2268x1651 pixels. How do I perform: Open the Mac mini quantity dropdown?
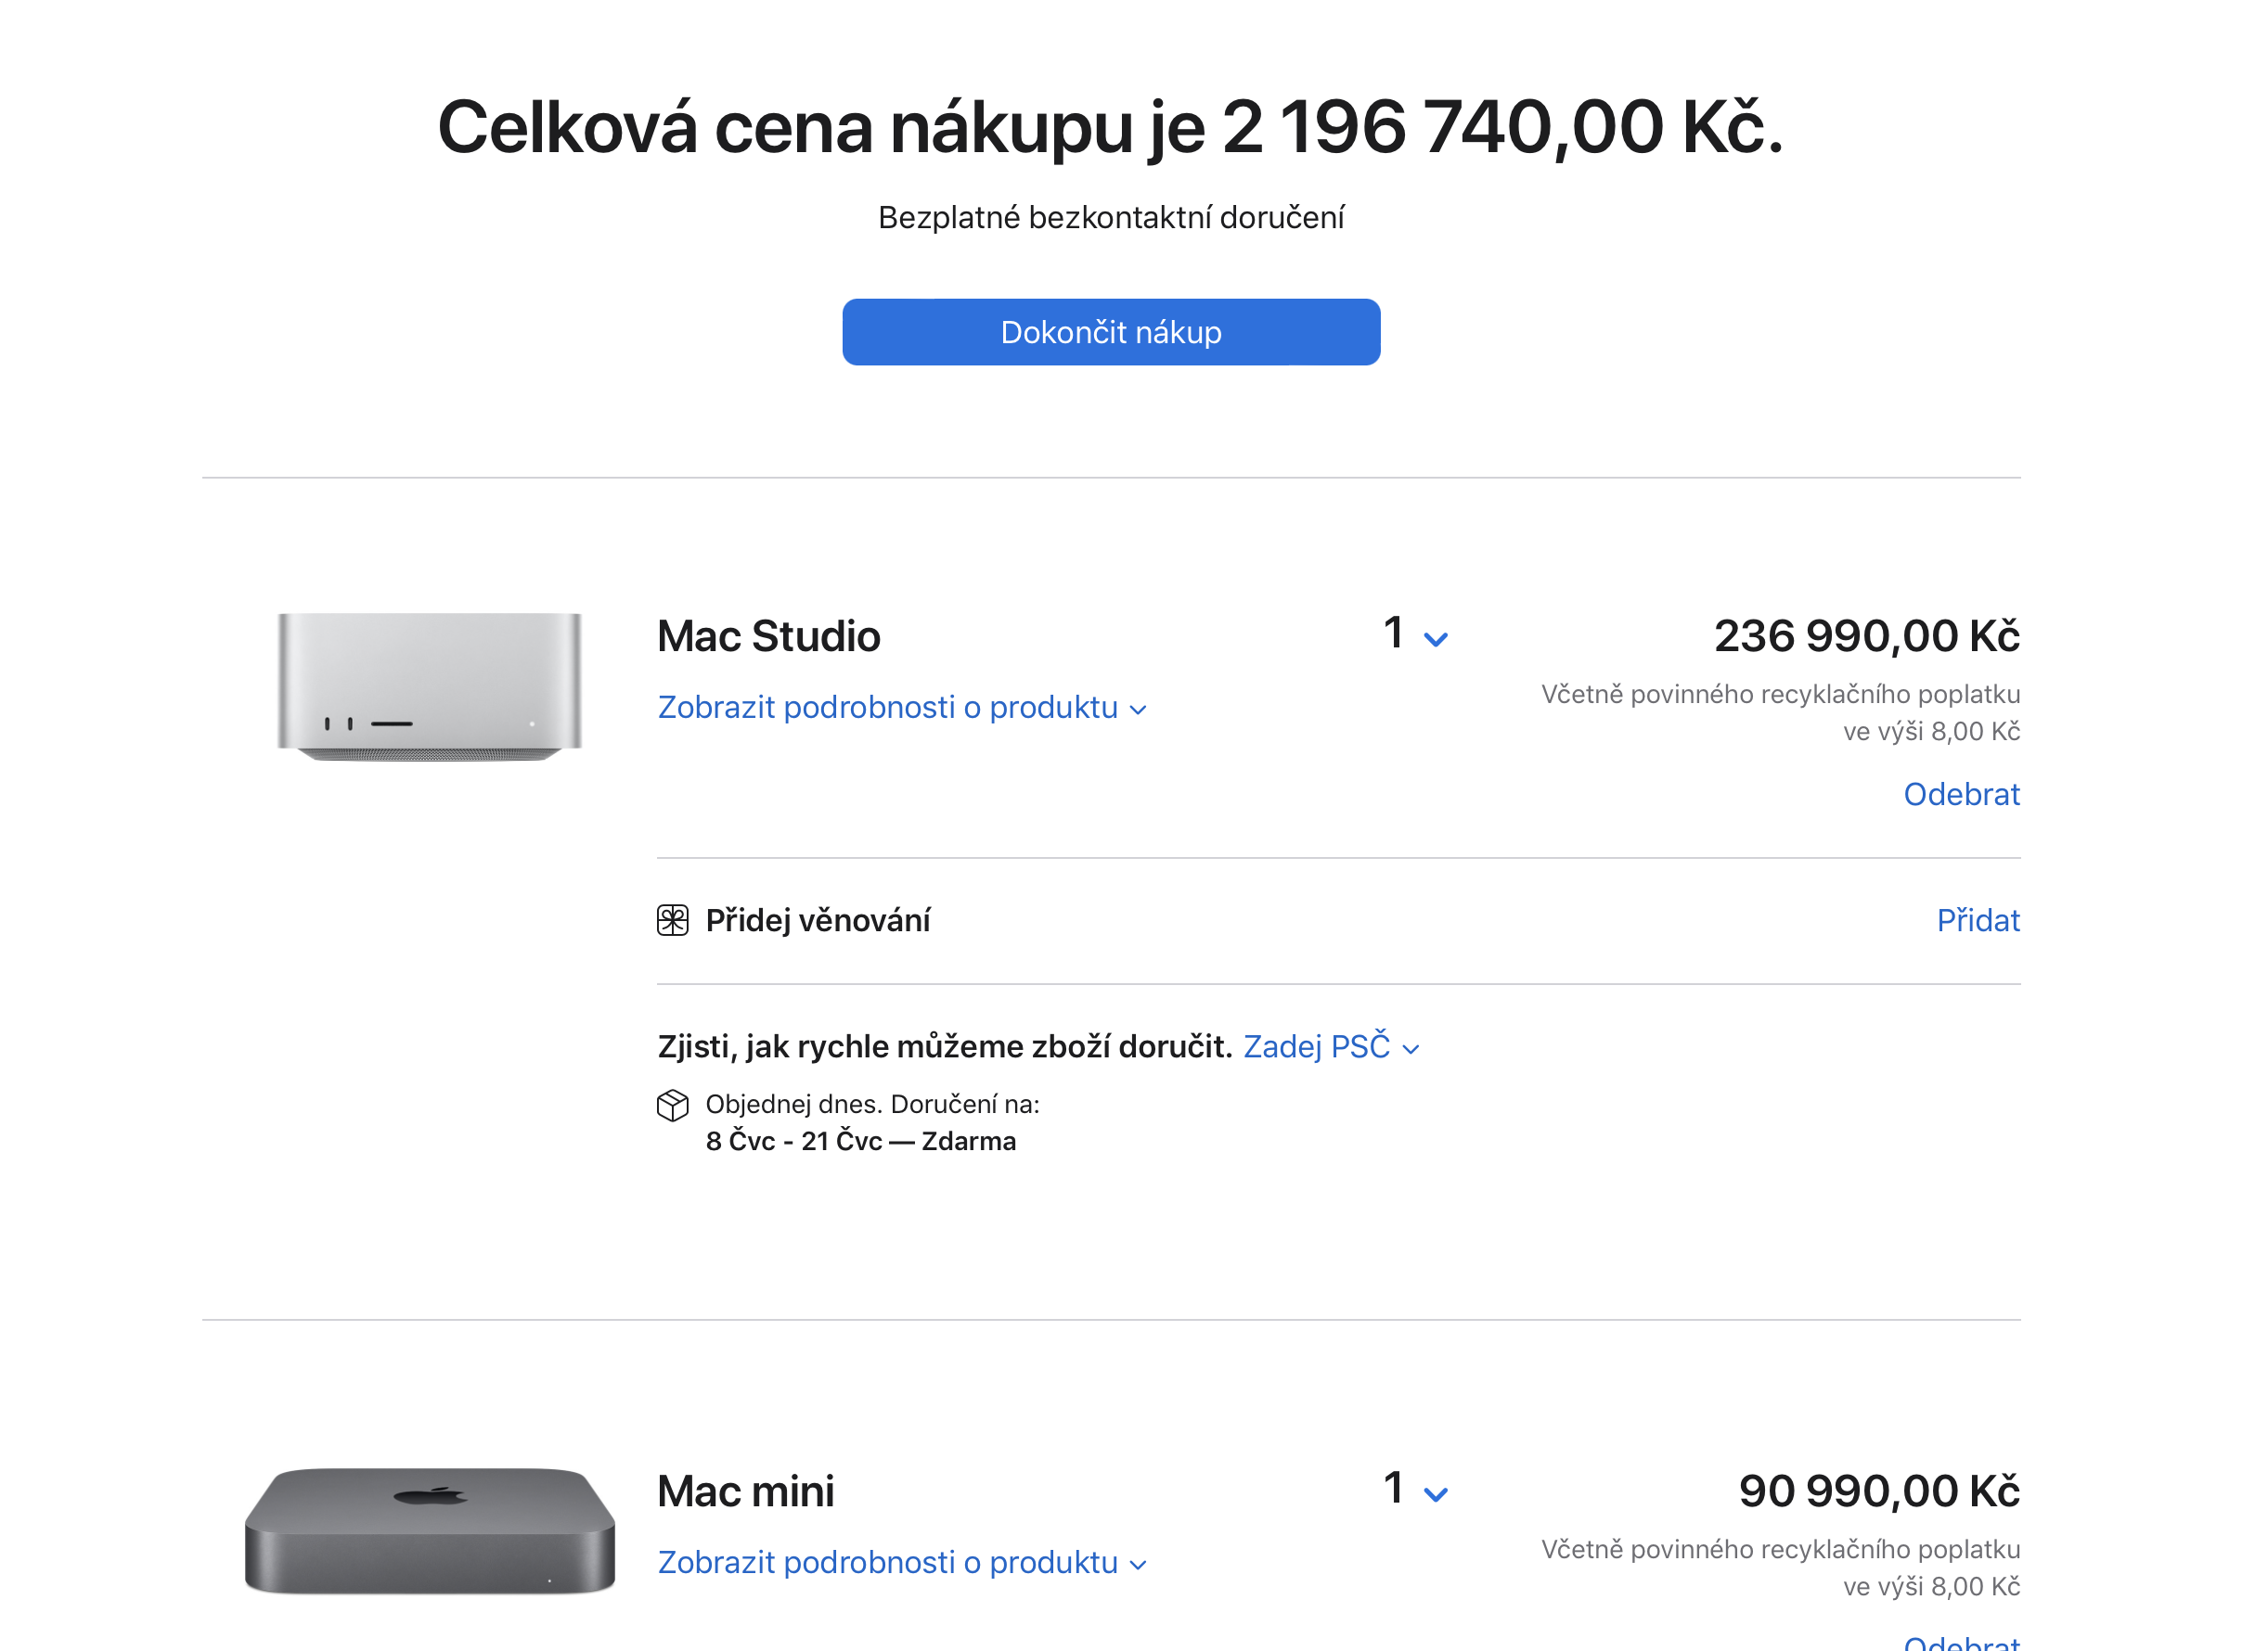[1415, 1491]
